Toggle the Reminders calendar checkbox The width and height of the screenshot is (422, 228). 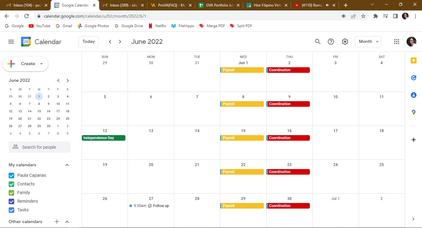[11, 201]
